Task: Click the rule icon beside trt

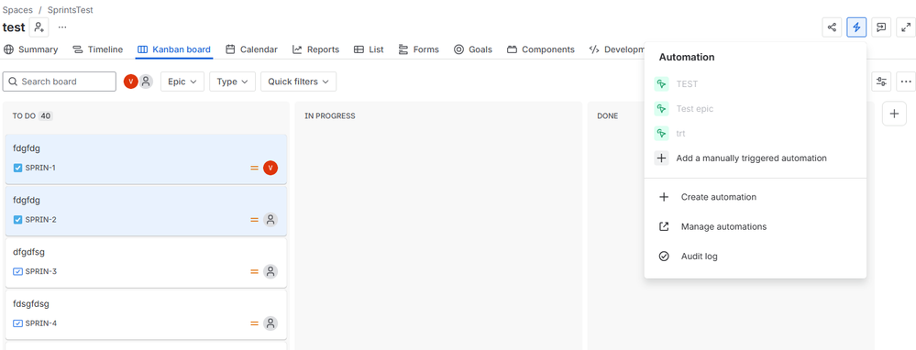Action: coord(661,134)
